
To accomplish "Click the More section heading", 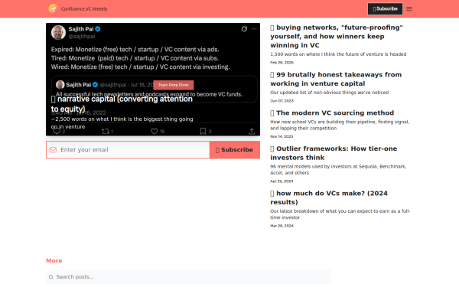I will click(54, 261).
